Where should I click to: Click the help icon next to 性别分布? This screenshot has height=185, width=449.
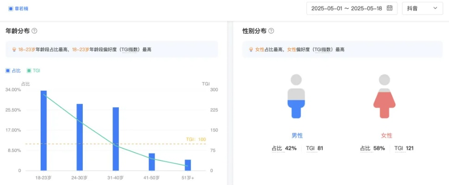pyautogui.click(x=271, y=31)
